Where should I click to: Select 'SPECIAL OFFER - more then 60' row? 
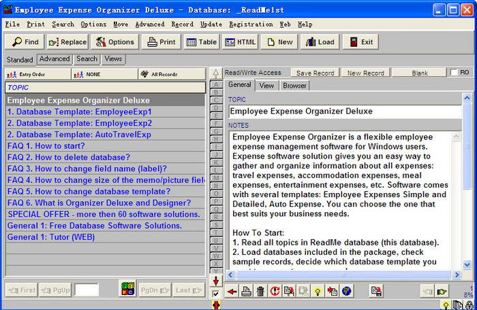tap(105, 214)
